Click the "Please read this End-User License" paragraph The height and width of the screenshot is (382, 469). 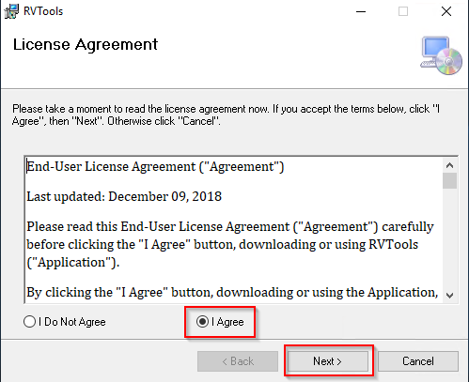coord(230,244)
